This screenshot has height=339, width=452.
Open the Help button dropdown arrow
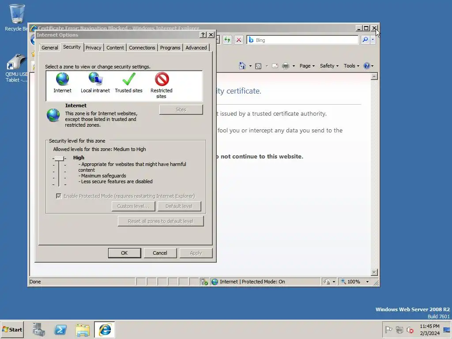[x=372, y=66]
